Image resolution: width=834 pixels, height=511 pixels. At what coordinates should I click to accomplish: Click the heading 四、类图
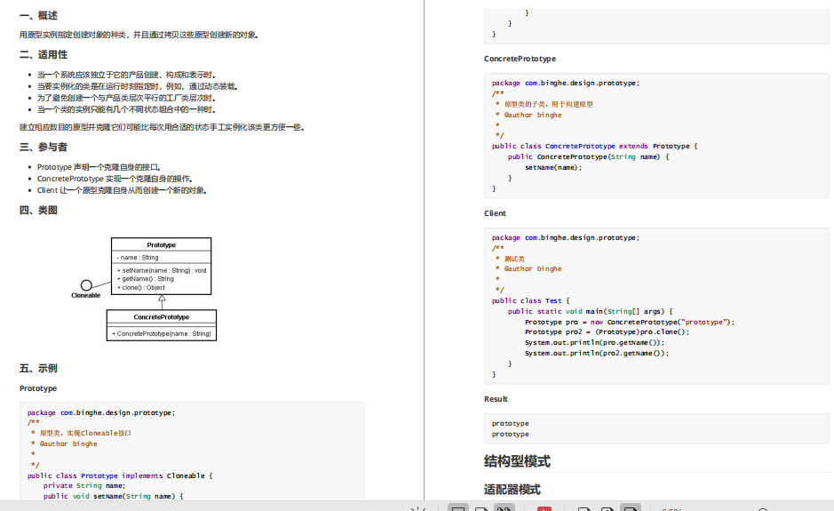[x=38, y=211]
